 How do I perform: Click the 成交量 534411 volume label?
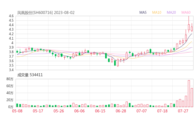pyautogui.click(x=30, y=75)
